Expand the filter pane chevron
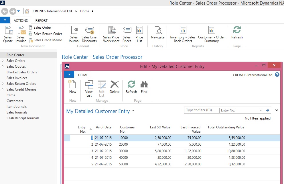The height and width of the screenshot is (184, 284). [277, 110]
